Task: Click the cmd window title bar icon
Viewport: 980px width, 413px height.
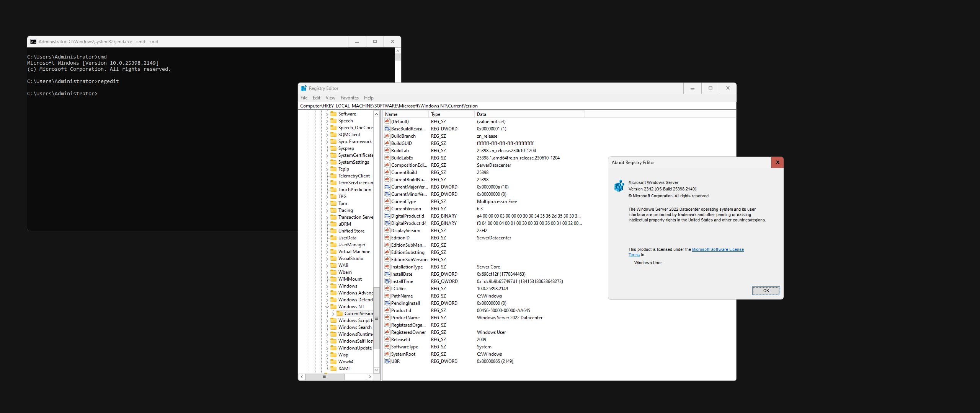Action: pyautogui.click(x=33, y=42)
